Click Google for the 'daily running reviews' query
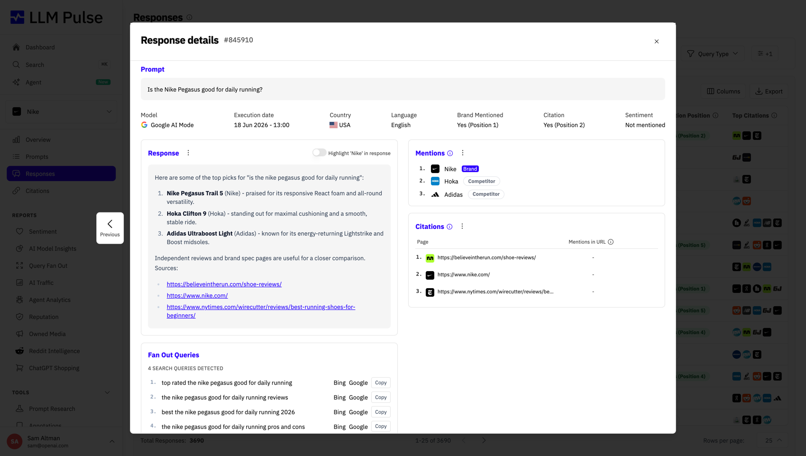The width and height of the screenshot is (806, 456). click(358, 398)
